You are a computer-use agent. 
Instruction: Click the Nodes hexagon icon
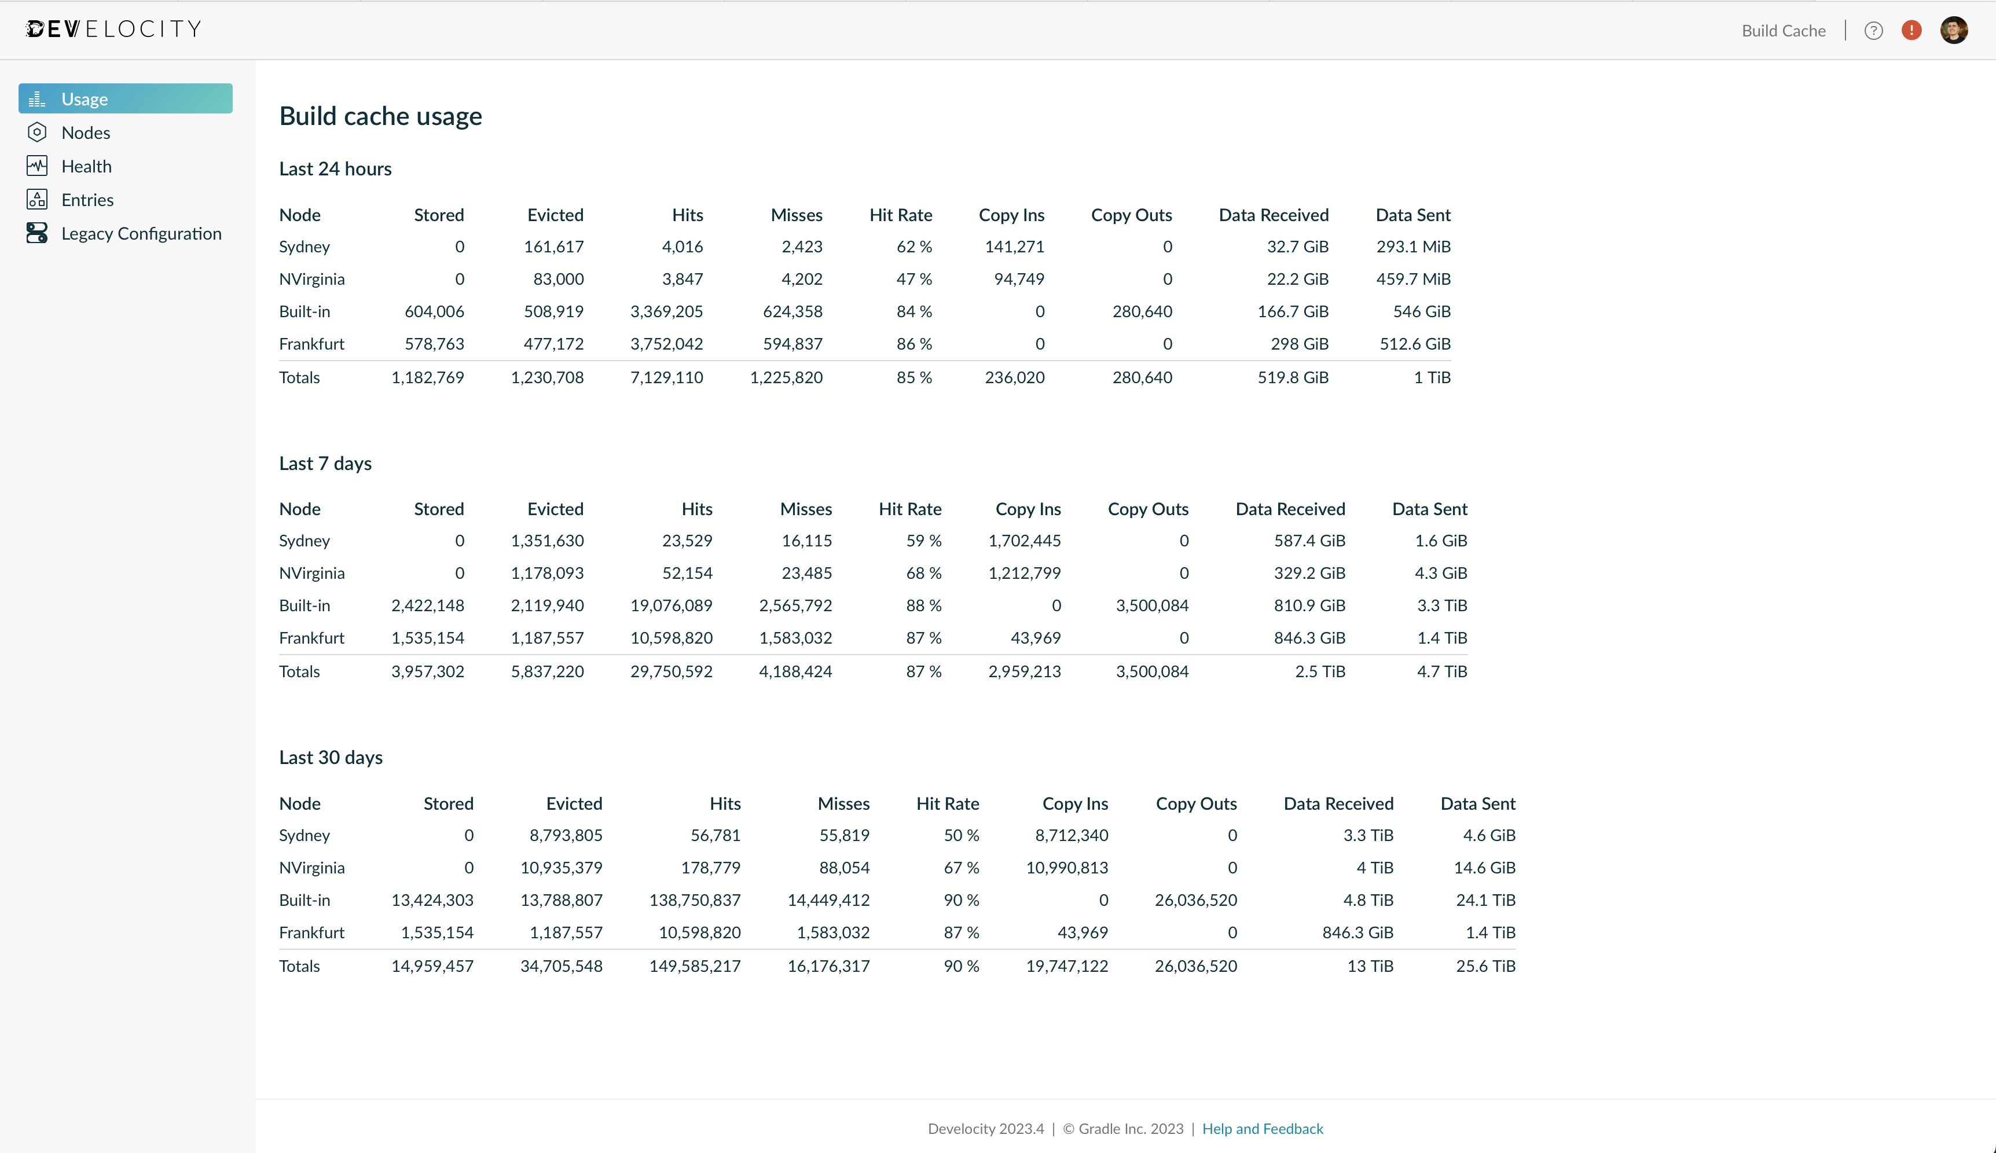pos(37,132)
